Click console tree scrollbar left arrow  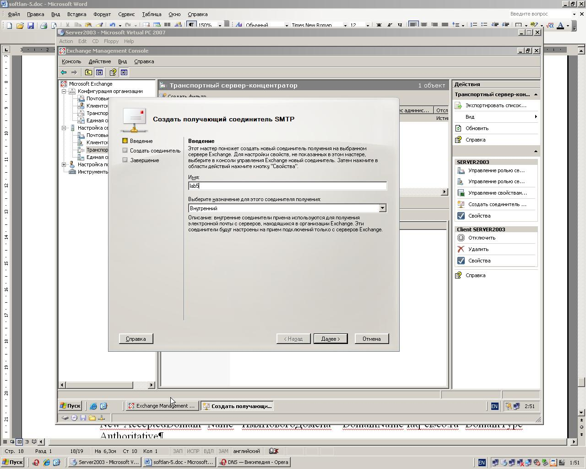tap(63, 385)
